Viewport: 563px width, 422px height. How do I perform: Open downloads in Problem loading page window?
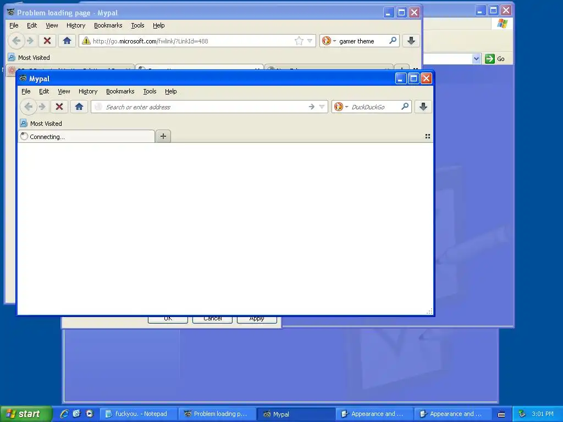click(x=411, y=41)
